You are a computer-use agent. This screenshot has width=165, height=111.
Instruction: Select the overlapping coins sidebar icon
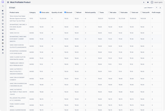[3, 46]
